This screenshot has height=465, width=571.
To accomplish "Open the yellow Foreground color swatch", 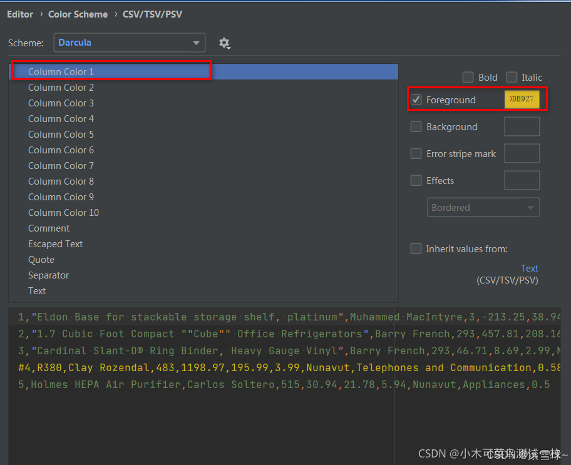I will click(522, 100).
